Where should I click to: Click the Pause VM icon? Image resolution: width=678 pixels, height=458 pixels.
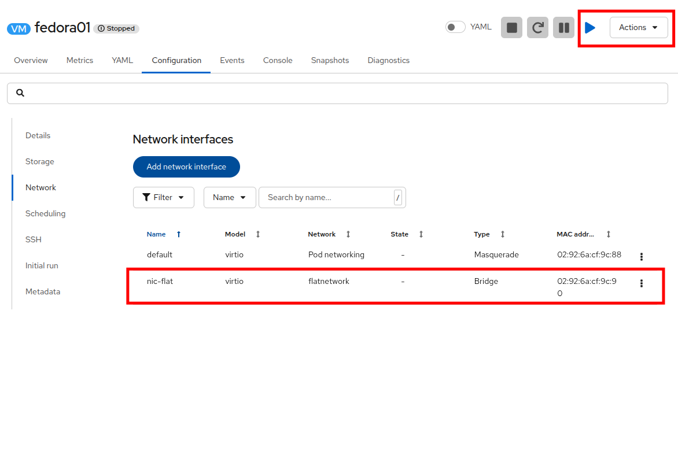tap(563, 28)
